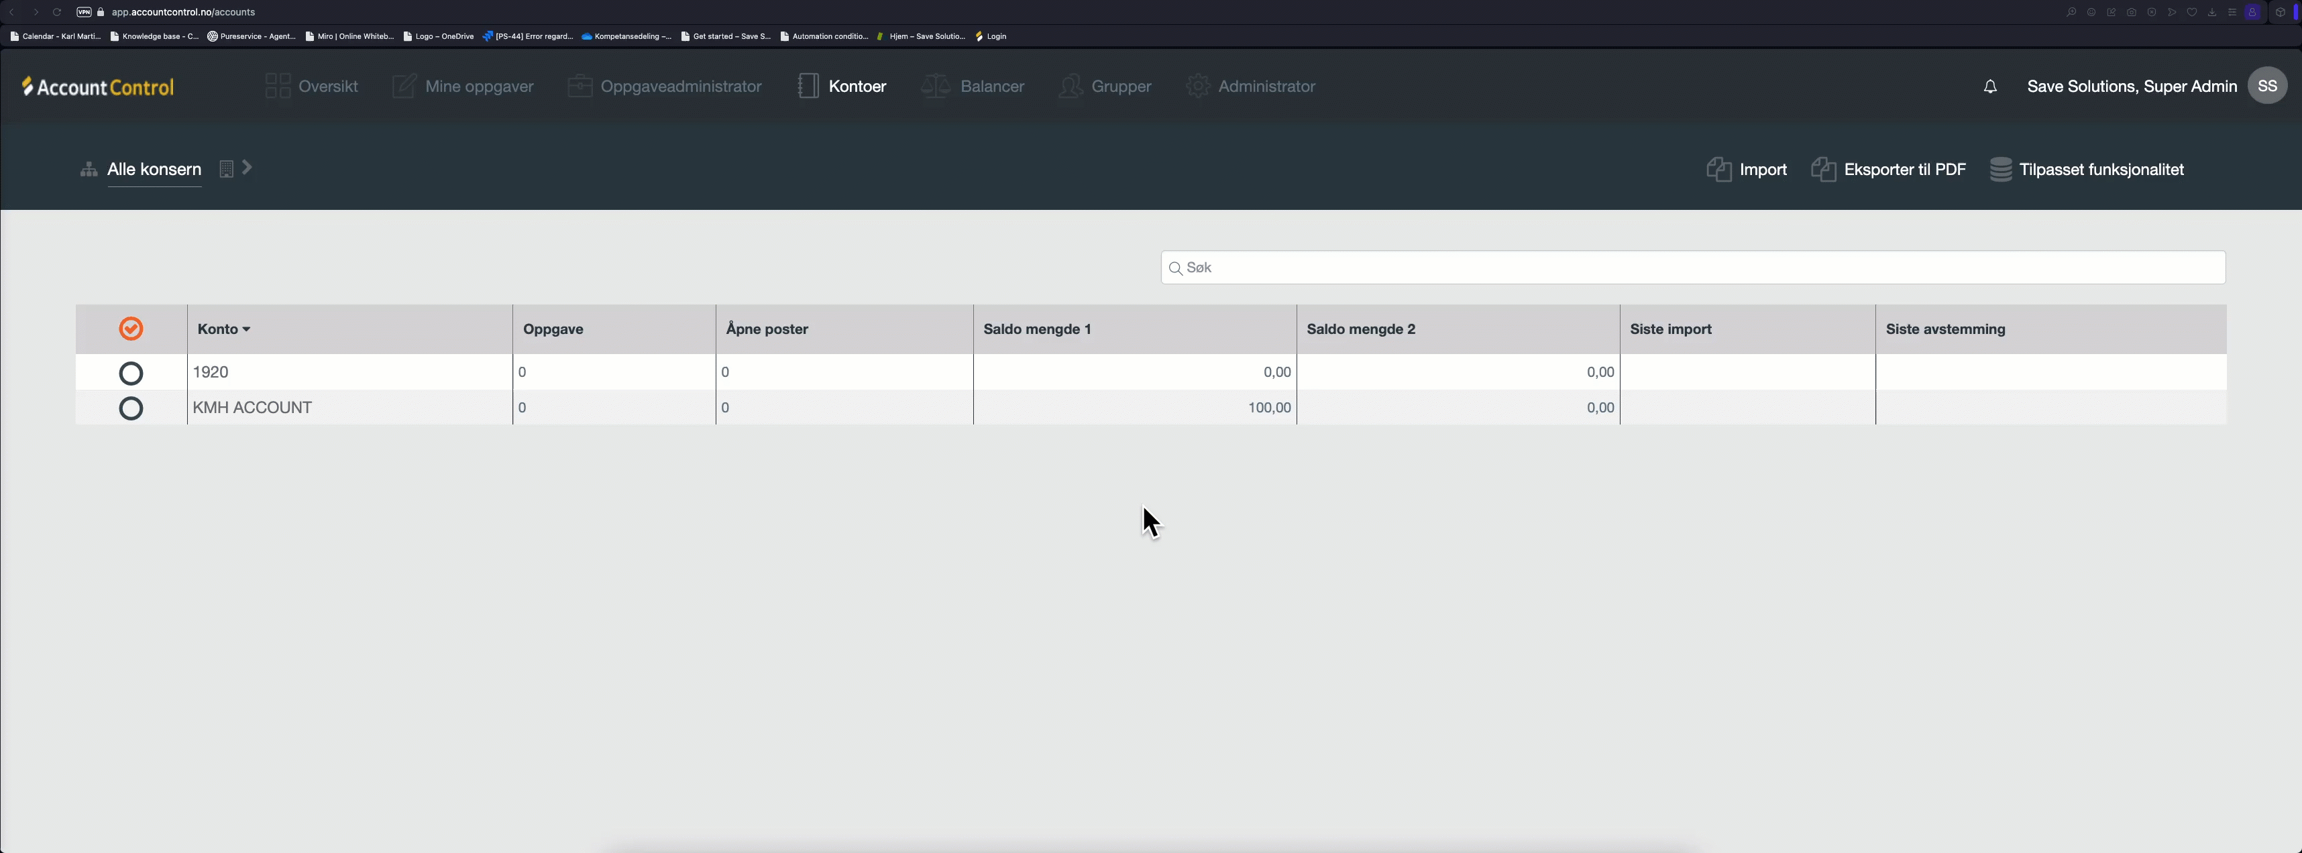
Task: Click the Balancer scales icon
Action: (935, 87)
